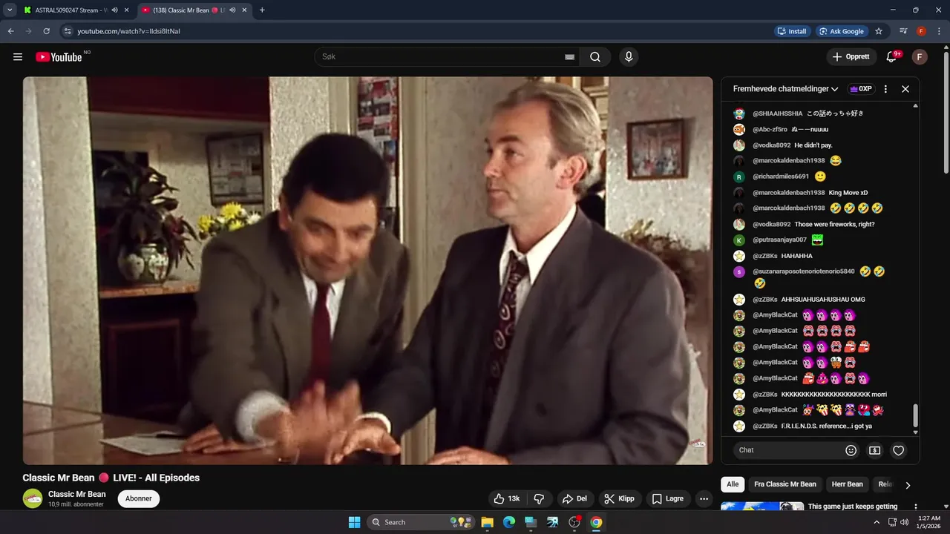Open the Chrome profile avatar
The width and height of the screenshot is (950, 534).
pos(921,31)
